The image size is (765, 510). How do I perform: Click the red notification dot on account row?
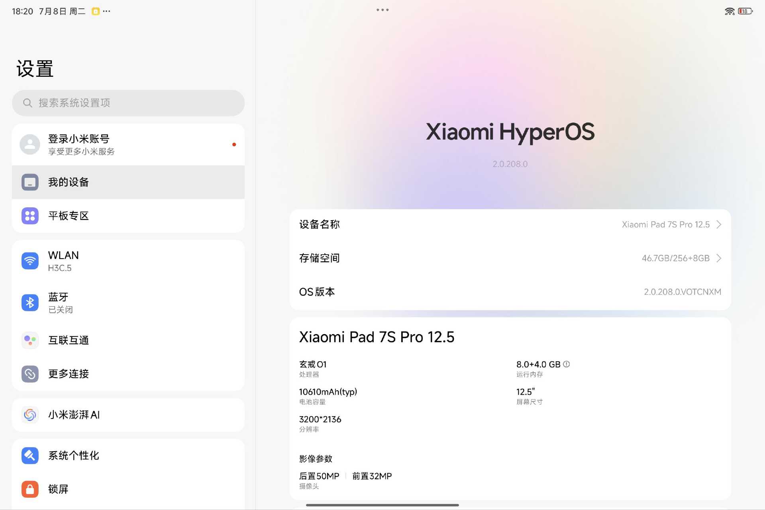(x=234, y=144)
